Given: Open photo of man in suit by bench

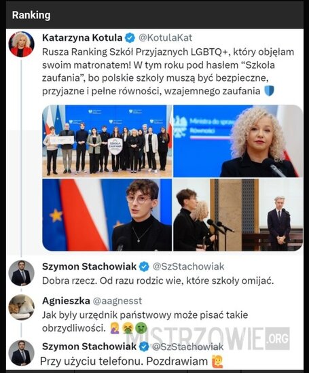Looking at the screenshot, I should pos(238,215).
